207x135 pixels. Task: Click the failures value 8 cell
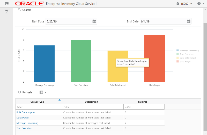tap(144, 128)
